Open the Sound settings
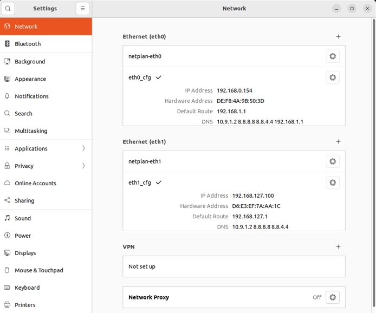376x313 pixels. click(46, 218)
